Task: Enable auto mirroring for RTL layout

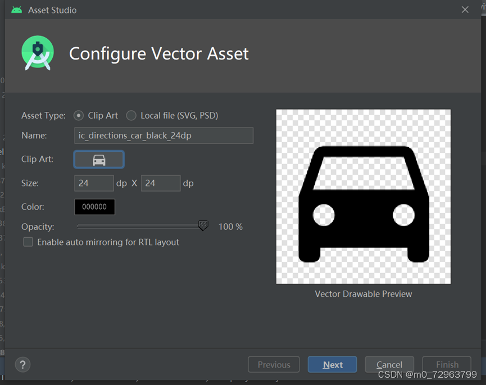Action: point(28,242)
